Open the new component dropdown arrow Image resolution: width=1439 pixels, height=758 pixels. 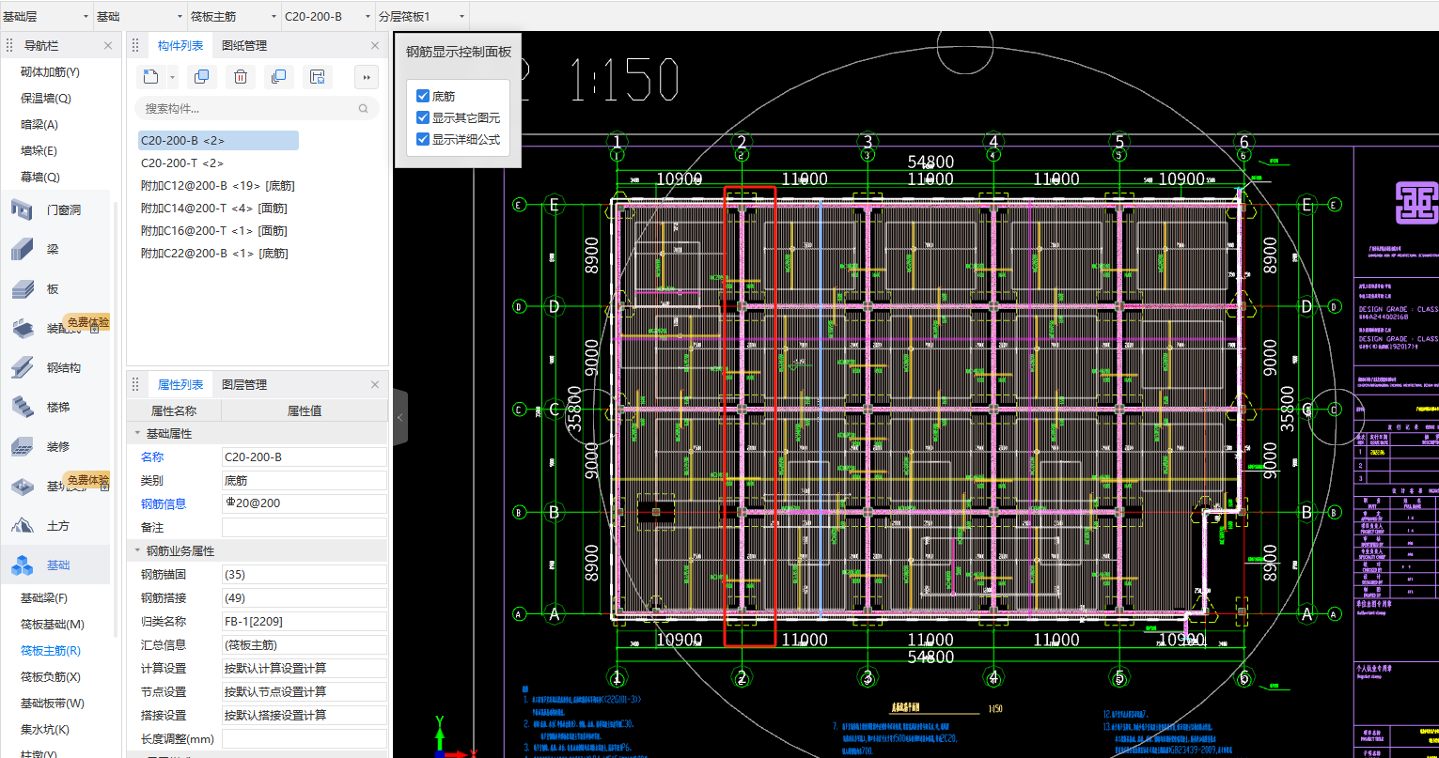click(173, 77)
